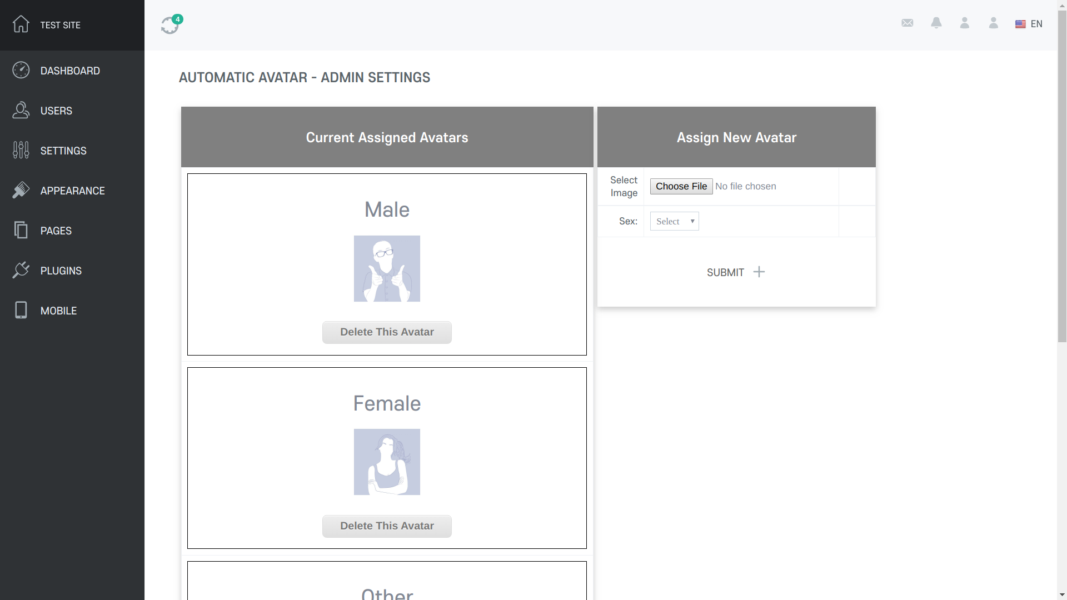
Task: Go to TEST SITE home
Action: tap(59, 25)
